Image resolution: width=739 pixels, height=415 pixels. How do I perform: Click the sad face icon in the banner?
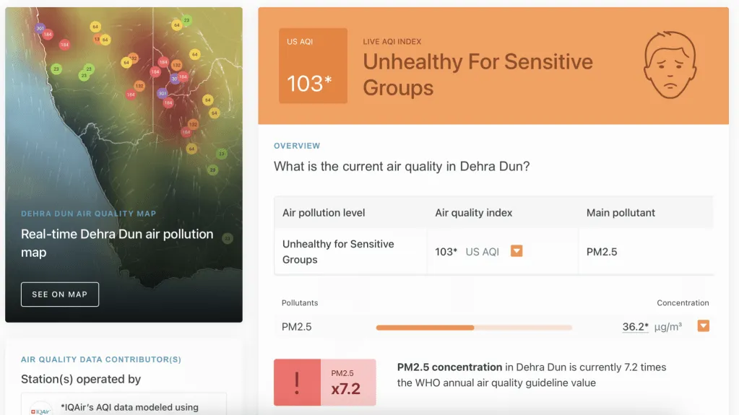670,64
